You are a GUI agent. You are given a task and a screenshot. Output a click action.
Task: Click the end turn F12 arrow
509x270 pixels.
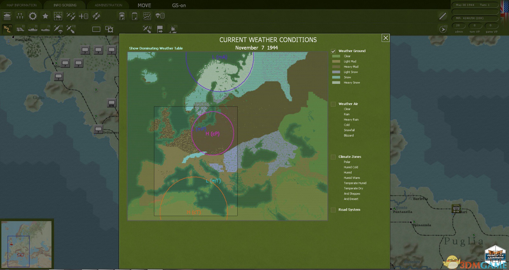(x=443, y=29)
